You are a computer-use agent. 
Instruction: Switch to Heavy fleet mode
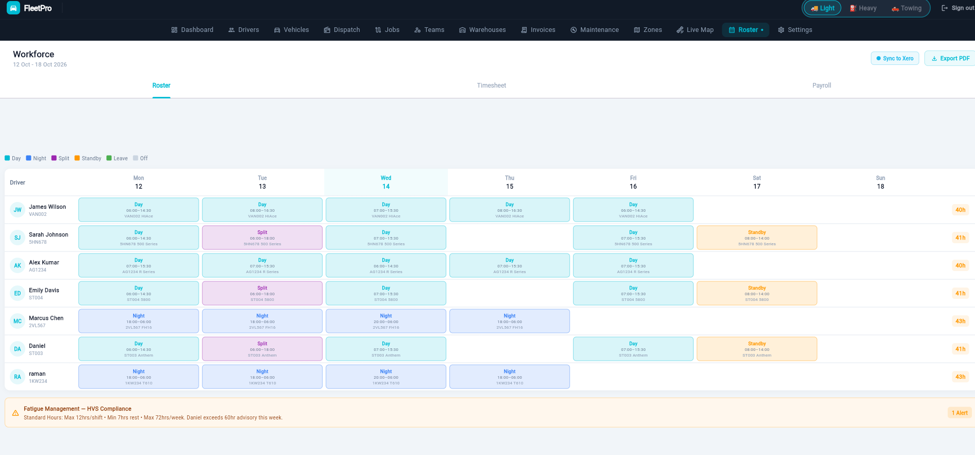(x=863, y=8)
